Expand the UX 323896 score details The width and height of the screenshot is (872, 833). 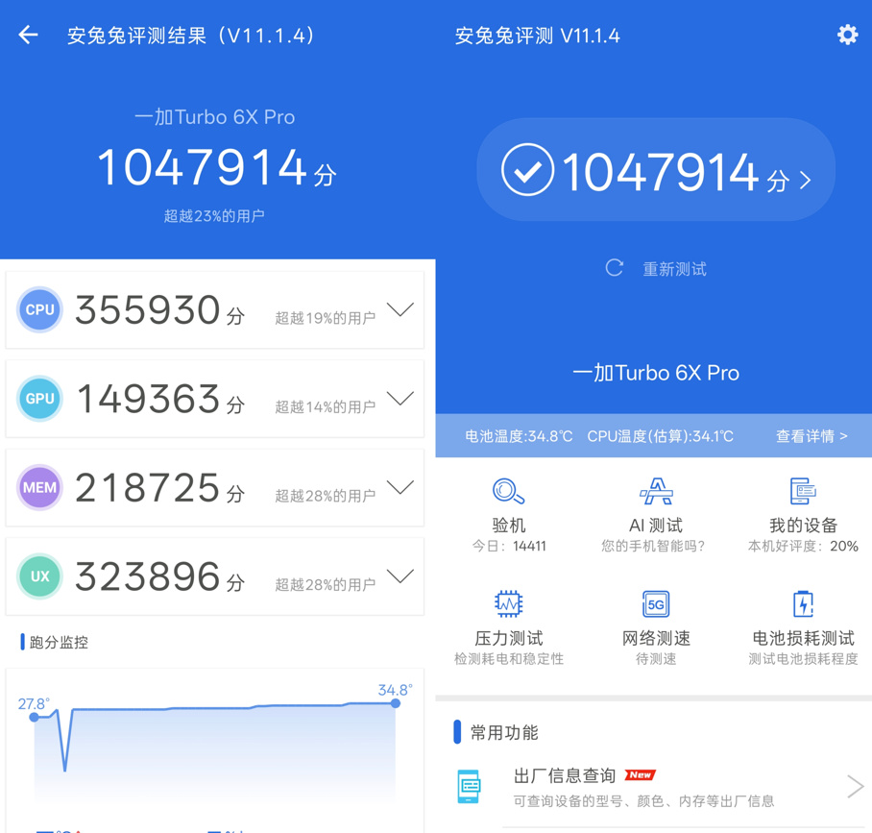400,576
